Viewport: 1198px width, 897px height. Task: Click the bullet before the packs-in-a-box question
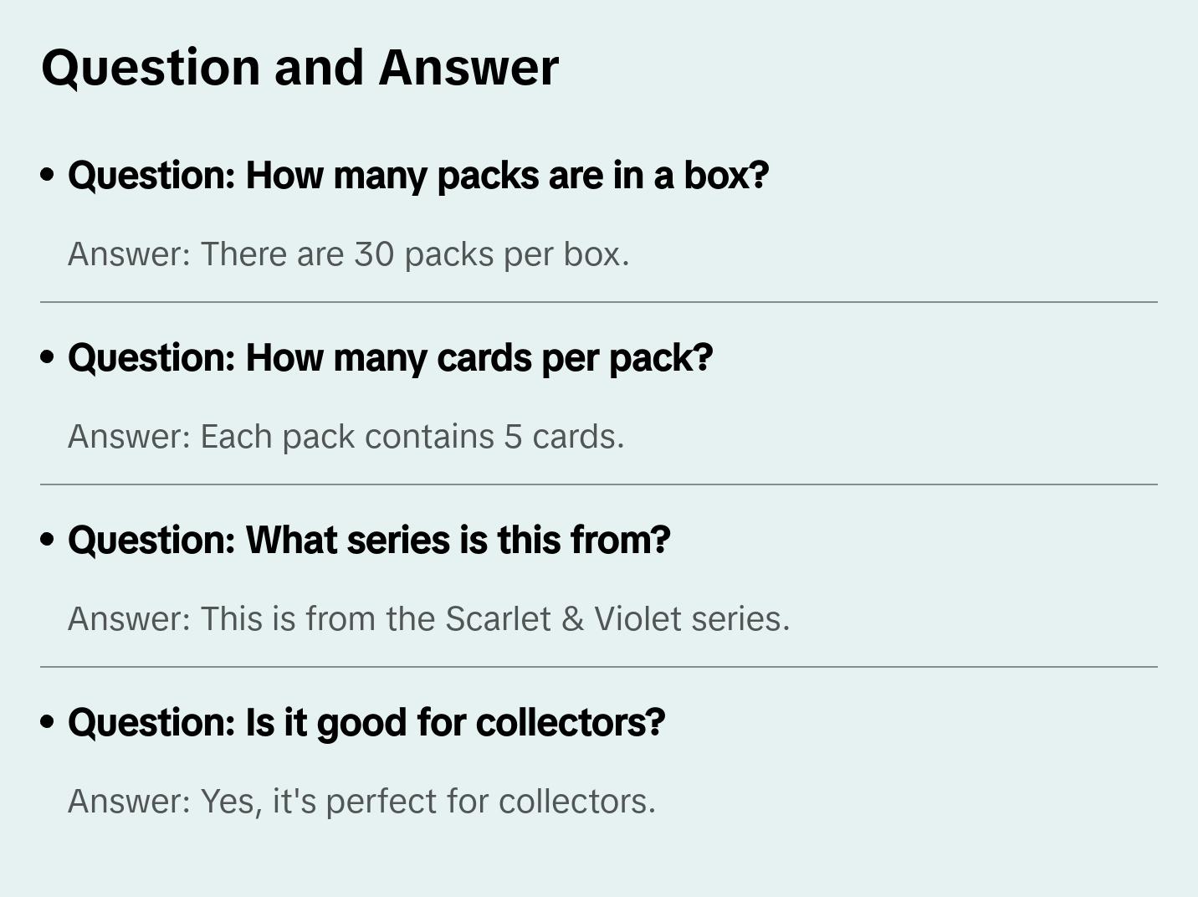click(48, 175)
